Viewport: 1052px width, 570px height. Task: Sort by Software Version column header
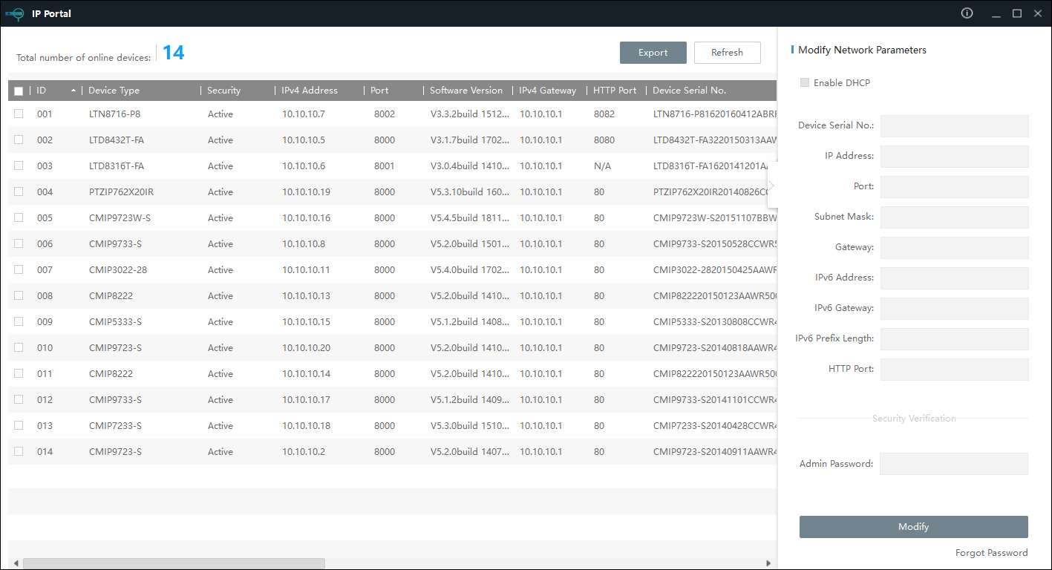click(x=465, y=91)
